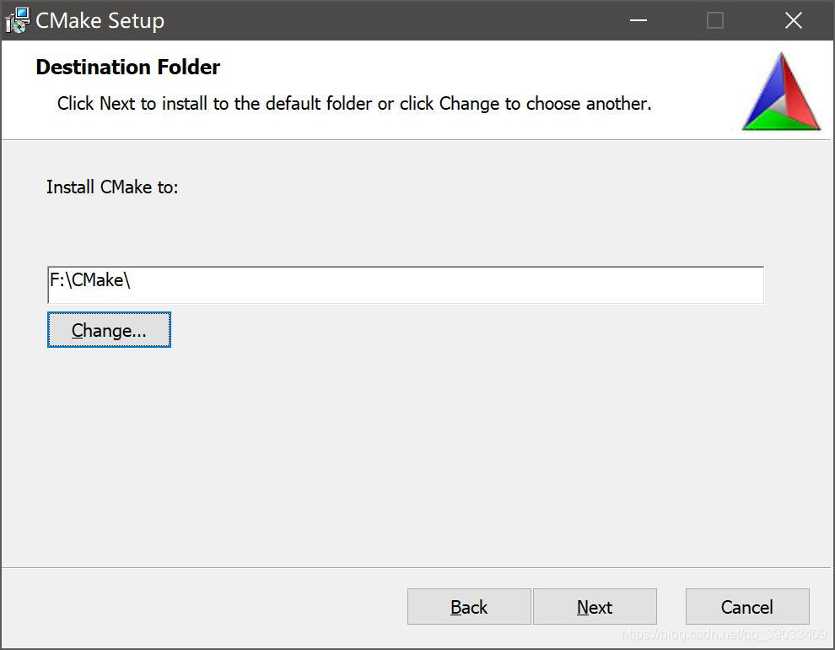Cancel the CMake installation
835x650 pixels.
(x=747, y=606)
